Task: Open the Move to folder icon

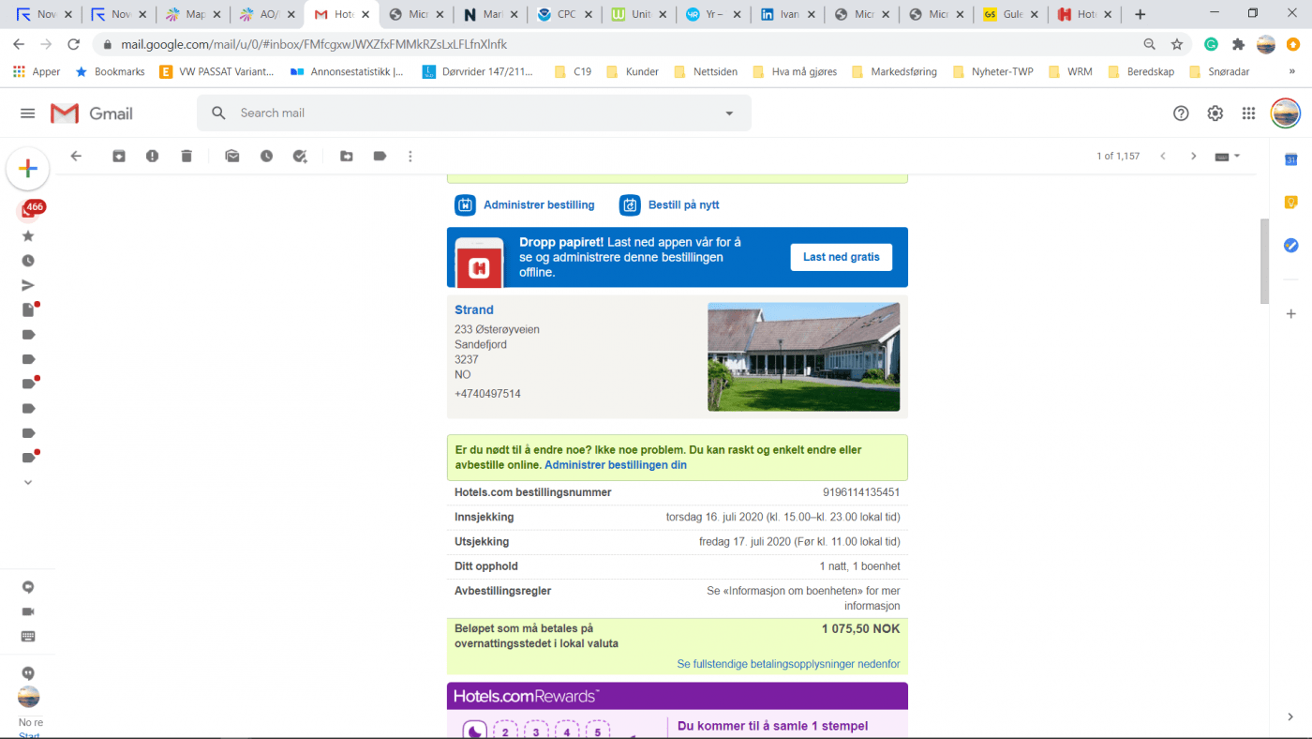Action: click(347, 157)
